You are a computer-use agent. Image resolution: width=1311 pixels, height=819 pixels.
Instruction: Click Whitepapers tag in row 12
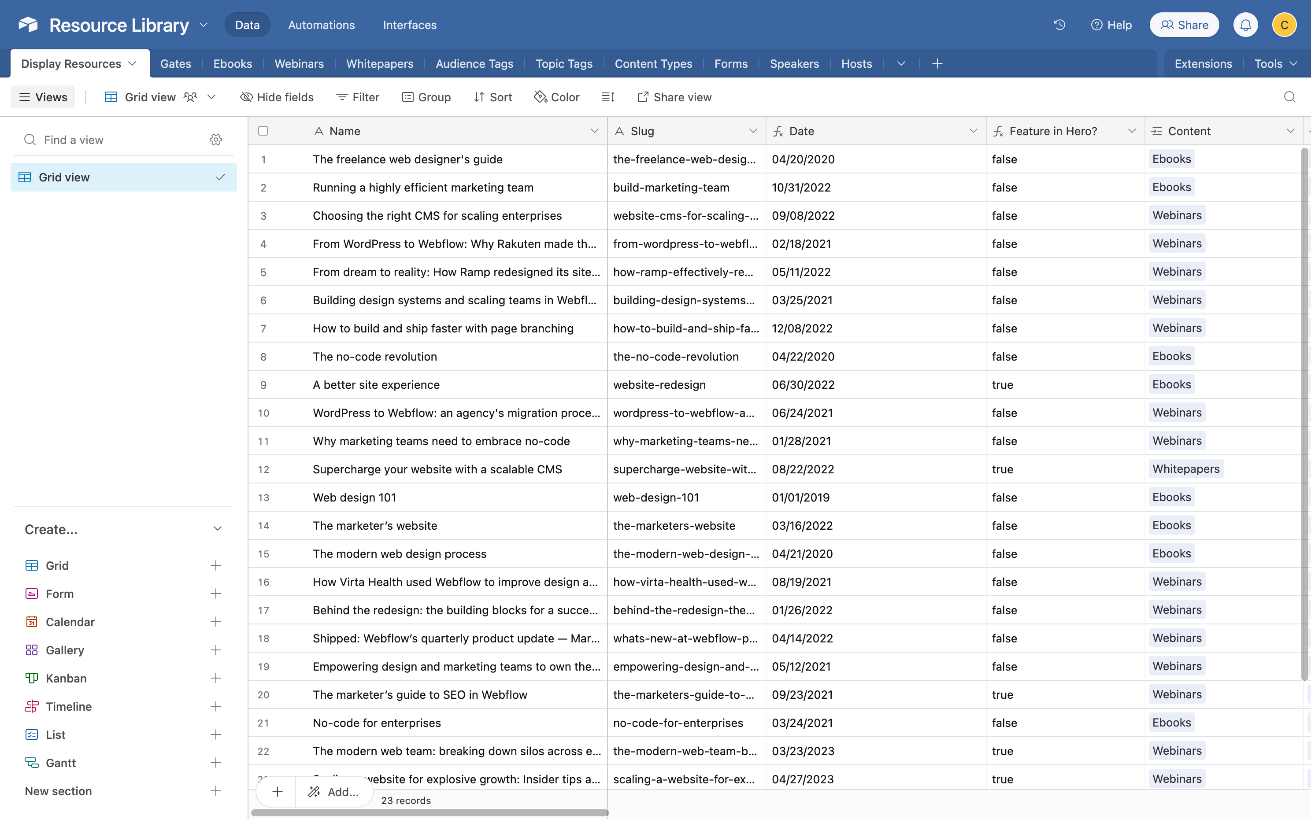coord(1186,469)
